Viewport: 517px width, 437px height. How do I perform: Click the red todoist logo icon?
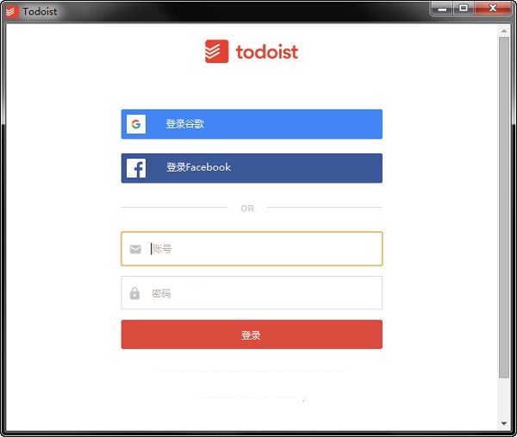[216, 51]
